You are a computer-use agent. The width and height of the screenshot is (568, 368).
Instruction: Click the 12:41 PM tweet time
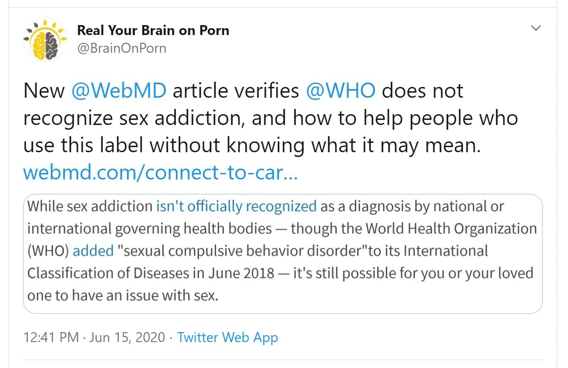point(51,337)
